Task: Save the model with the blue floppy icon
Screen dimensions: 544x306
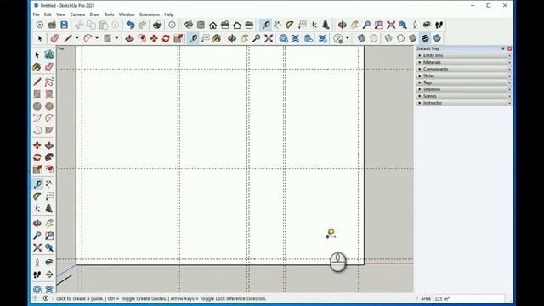Action: [65, 25]
